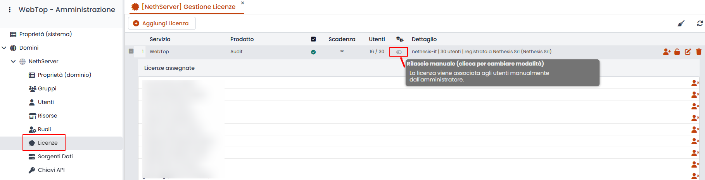The width and height of the screenshot is (705, 180).
Task: Click the infinity expiry value
Action: point(342,51)
